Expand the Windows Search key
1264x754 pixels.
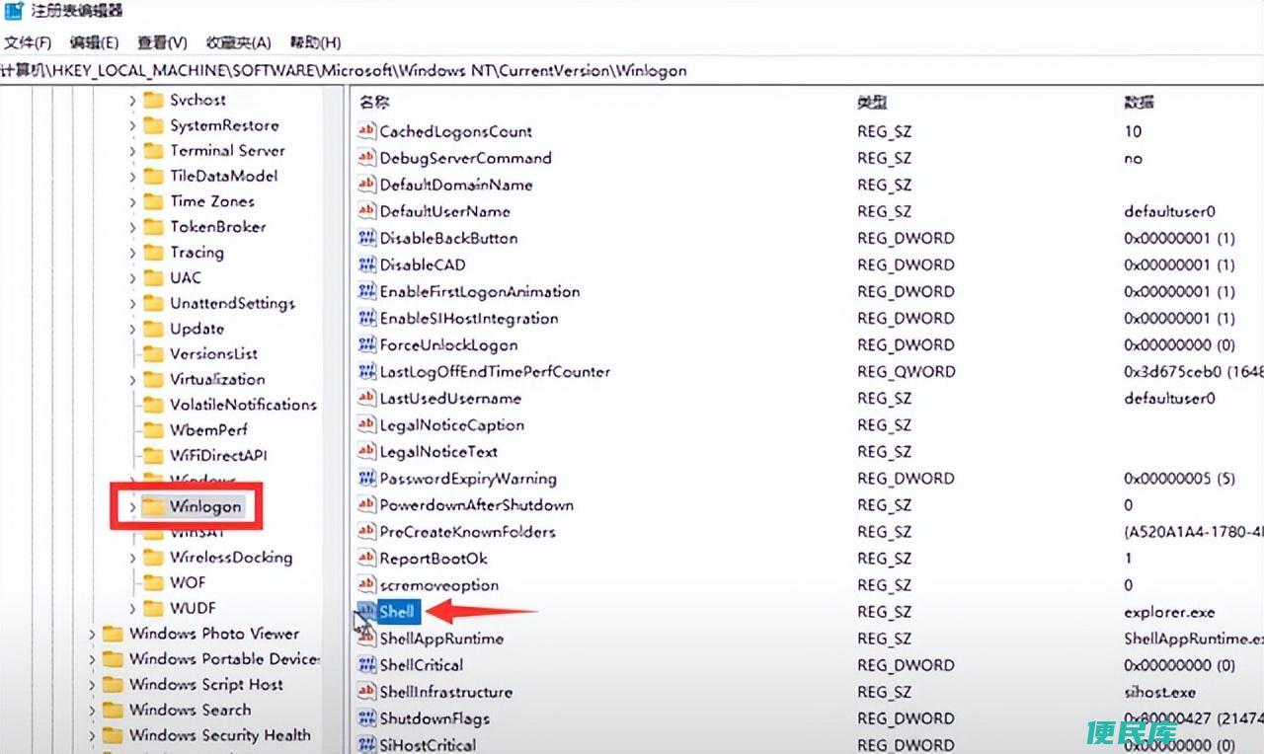point(93,710)
